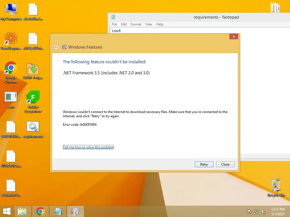Open the Recycle Bin icon
The image size is (290, 217).
click(x=276, y=188)
